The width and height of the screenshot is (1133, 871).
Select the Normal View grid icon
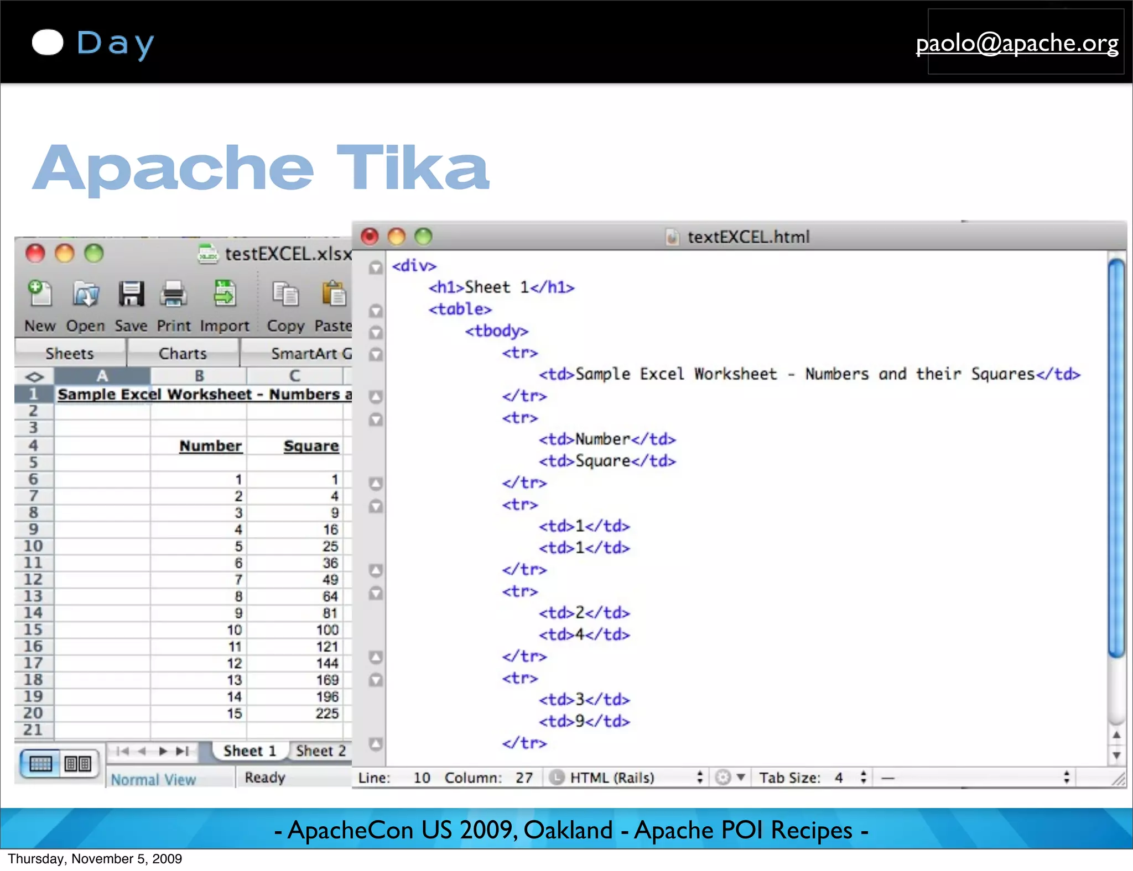40,764
